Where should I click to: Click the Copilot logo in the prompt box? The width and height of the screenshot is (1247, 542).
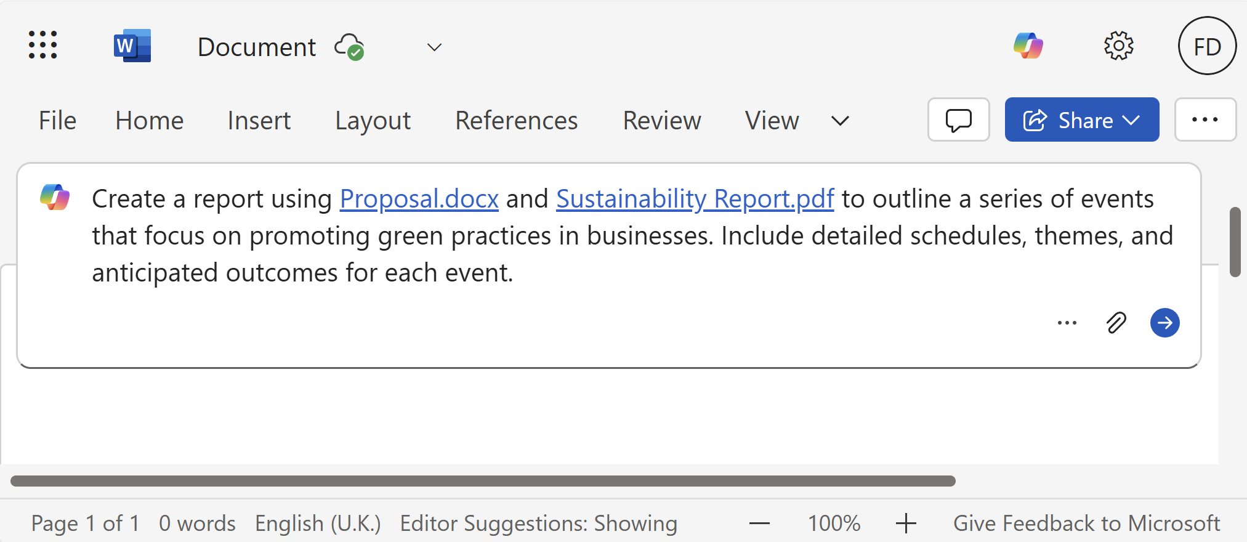55,197
